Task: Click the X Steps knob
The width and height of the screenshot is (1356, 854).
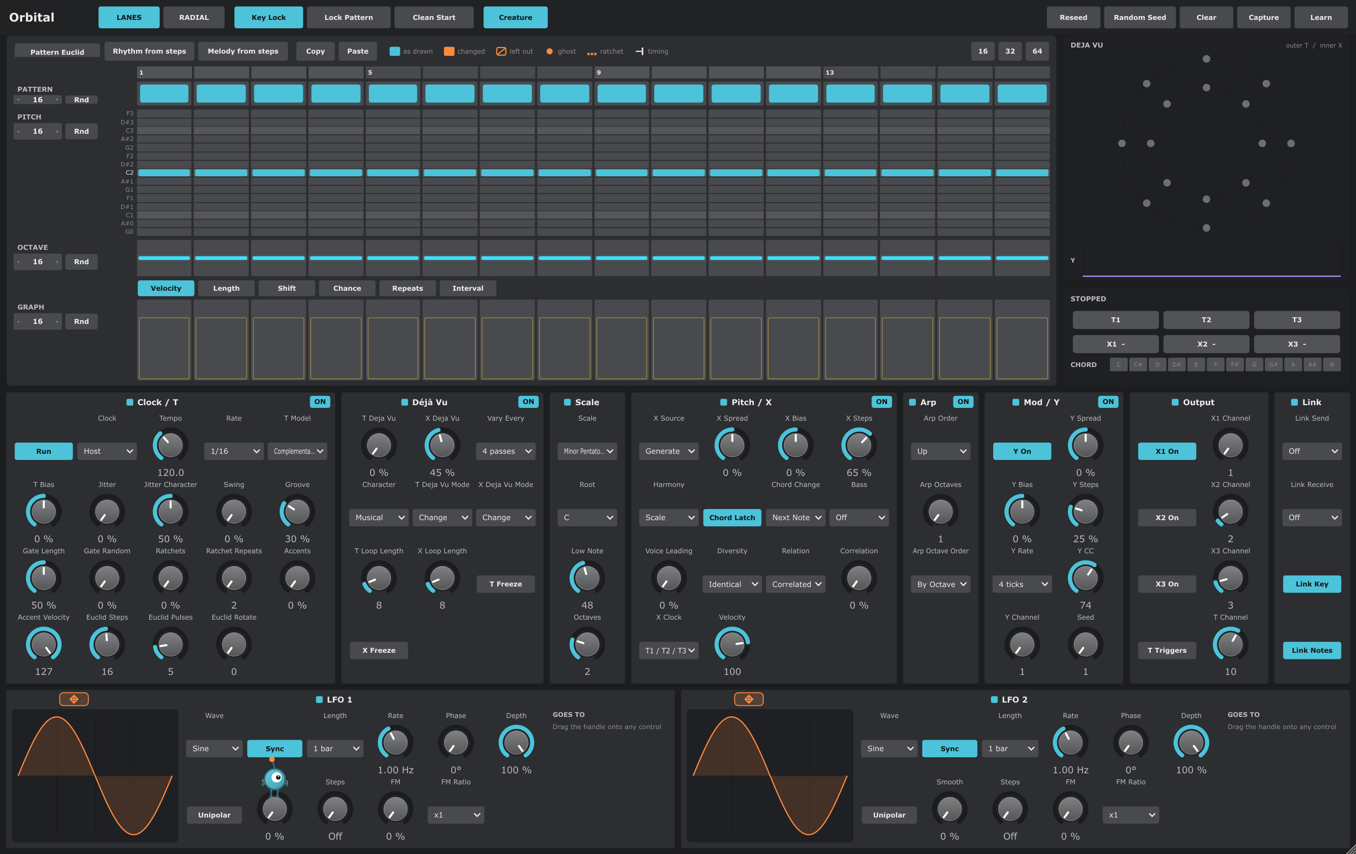Action: click(858, 446)
